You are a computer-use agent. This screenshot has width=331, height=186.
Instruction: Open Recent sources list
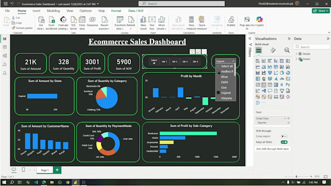click(104, 23)
